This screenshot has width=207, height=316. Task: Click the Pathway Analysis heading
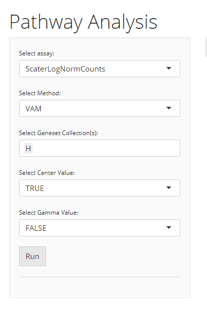pyautogui.click(x=83, y=22)
